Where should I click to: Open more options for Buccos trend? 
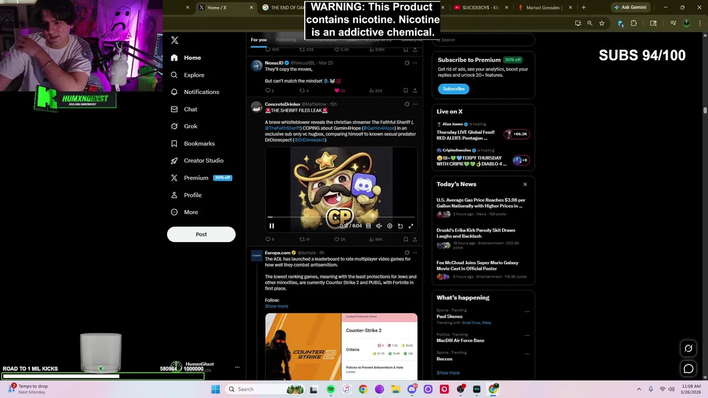point(527,354)
